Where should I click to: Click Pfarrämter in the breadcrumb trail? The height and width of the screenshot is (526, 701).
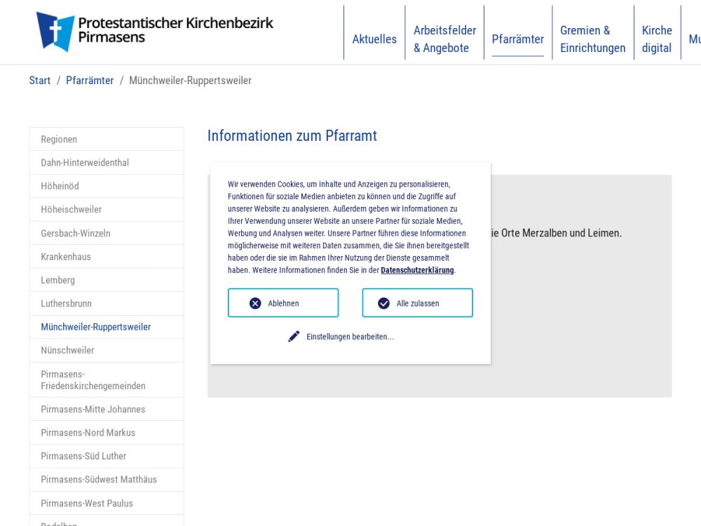coord(90,81)
